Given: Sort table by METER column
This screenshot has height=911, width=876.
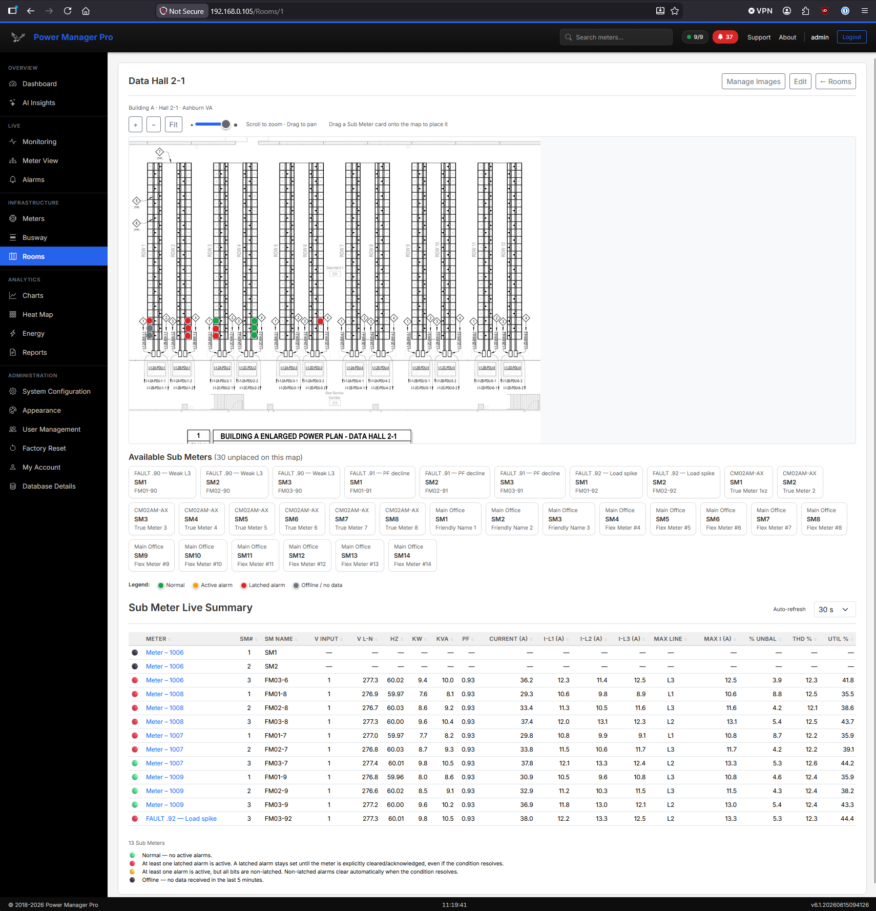Looking at the screenshot, I should point(158,639).
